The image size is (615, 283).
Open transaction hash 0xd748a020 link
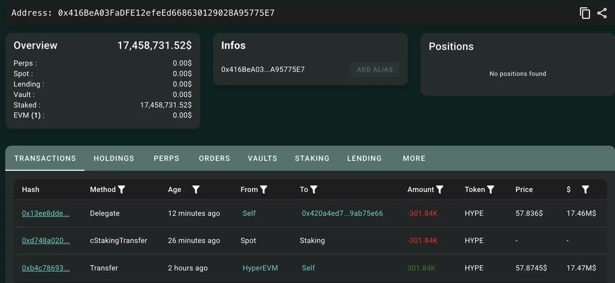click(x=46, y=240)
